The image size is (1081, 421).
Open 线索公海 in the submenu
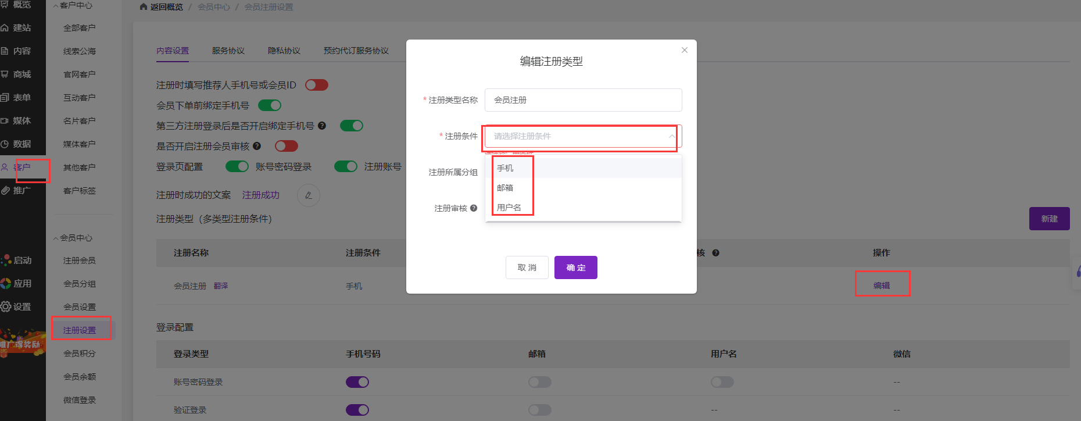[80, 51]
